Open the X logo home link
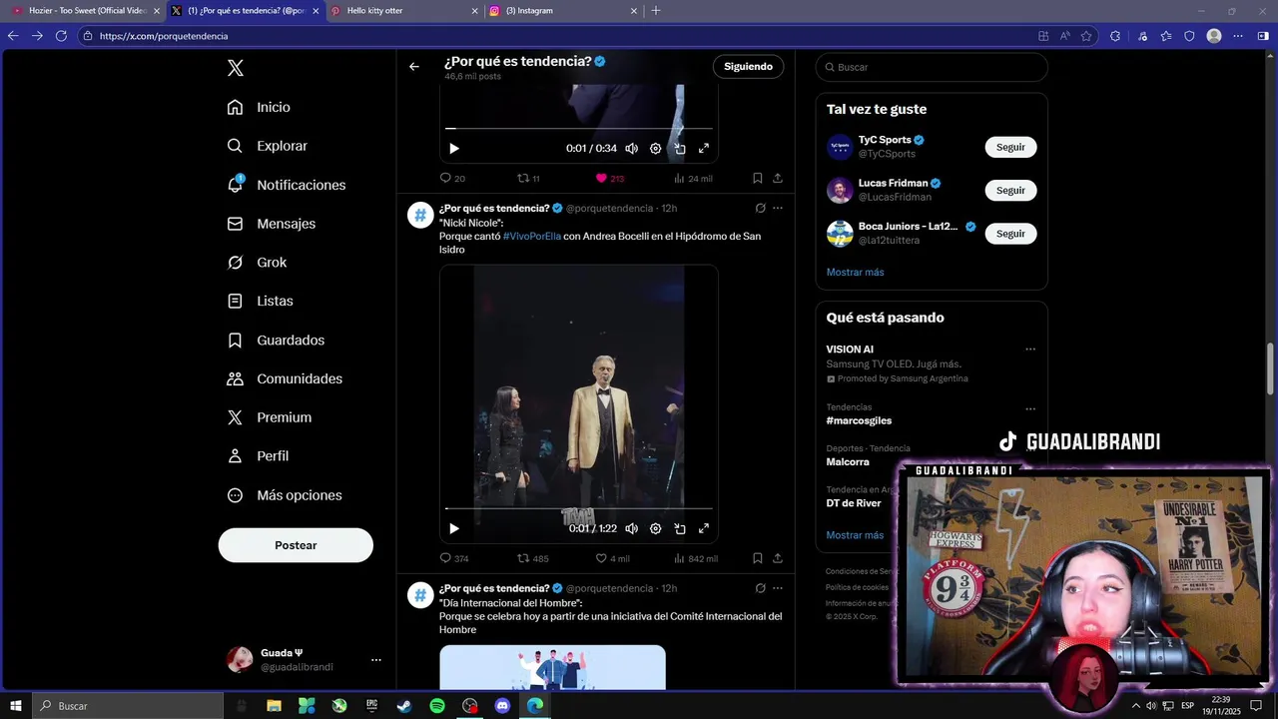 coord(236,68)
